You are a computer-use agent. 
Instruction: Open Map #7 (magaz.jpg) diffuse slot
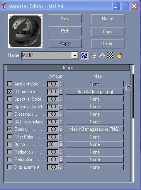pos(95,92)
